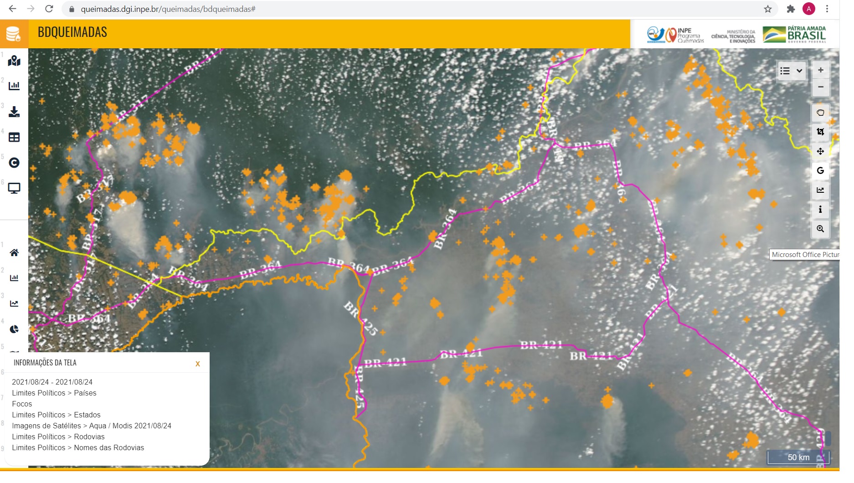The width and height of the screenshot is (854, 483).
Task: Open the table grid icon in sidebar
Action: [14, 137]
